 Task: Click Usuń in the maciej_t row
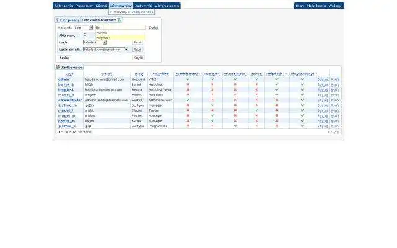[335, 110]
